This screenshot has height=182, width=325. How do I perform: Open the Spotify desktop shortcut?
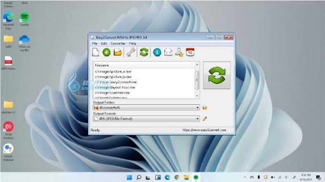click(24, 19)
